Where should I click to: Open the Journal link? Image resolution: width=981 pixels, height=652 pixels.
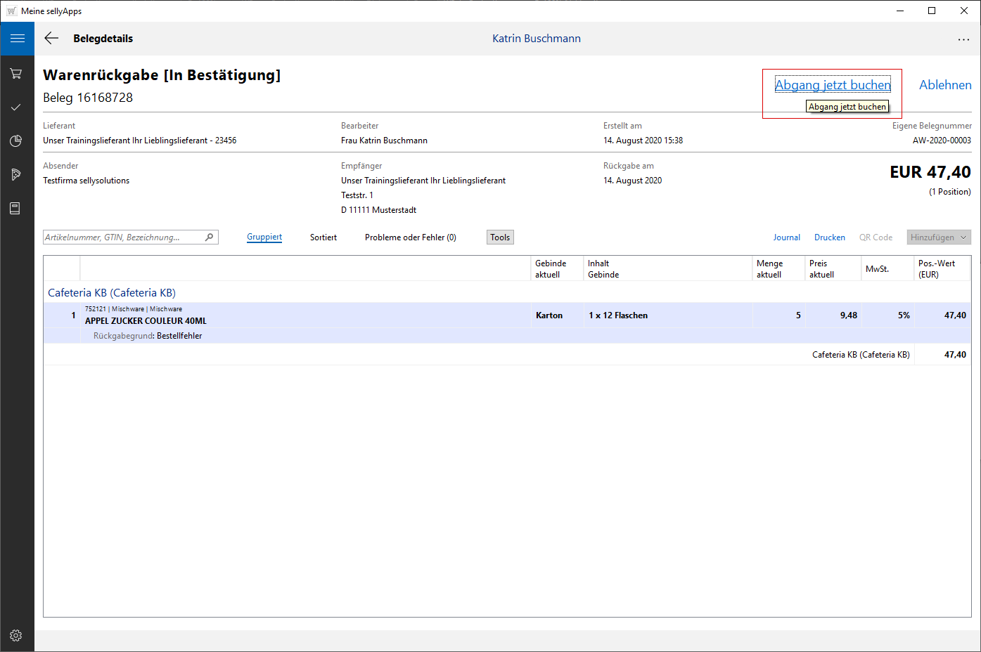(x=786, y=237)
